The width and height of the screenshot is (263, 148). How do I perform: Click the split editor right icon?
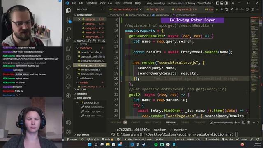(x=252, y=9)
